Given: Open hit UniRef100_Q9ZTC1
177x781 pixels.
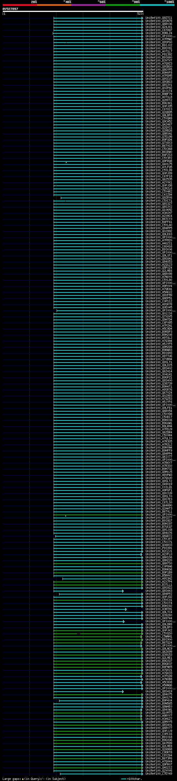Looking at the screenshot, I should pyautogui.click(x=159, y=18).
